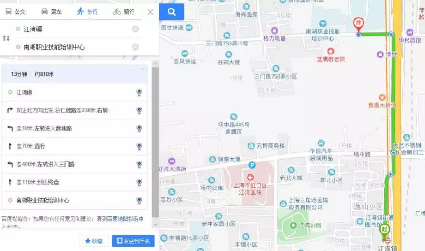Image resolution: width=425 pixels, height=251 pixels.
Task: Click the parking P icon near hospital
Action: coord(252,165)
